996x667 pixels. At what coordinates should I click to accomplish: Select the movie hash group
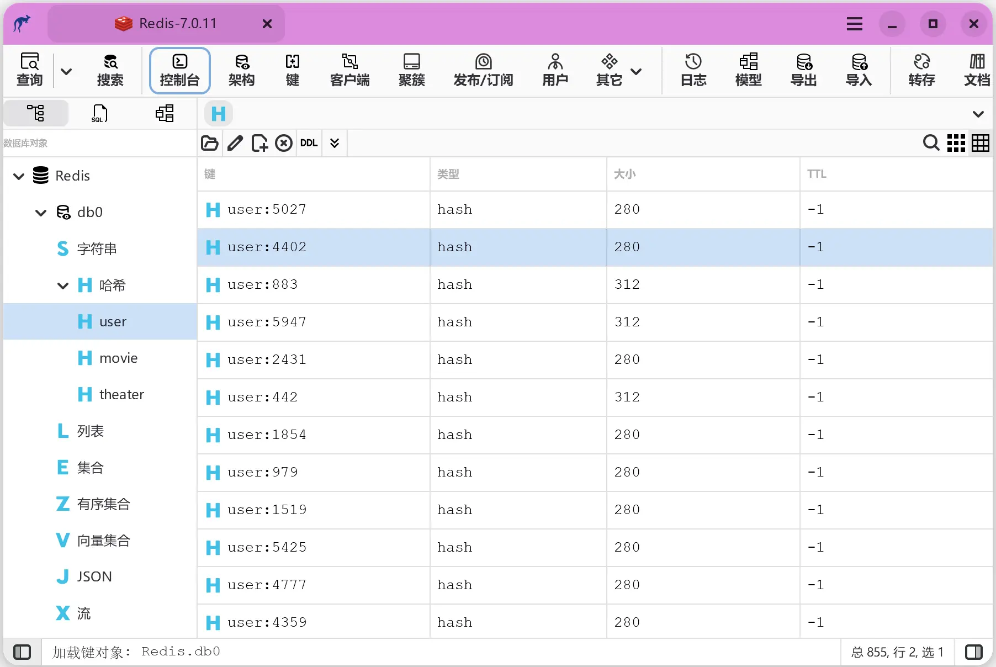[x=100, y=358]
